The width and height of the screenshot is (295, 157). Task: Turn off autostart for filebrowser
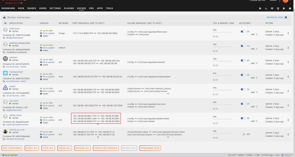point(243,31)
